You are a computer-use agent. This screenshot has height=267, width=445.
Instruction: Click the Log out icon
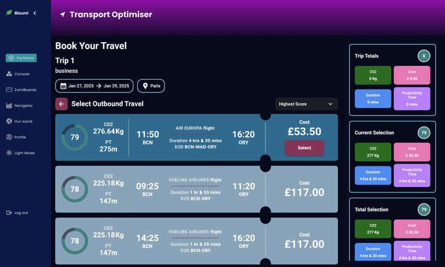(9, 213)
